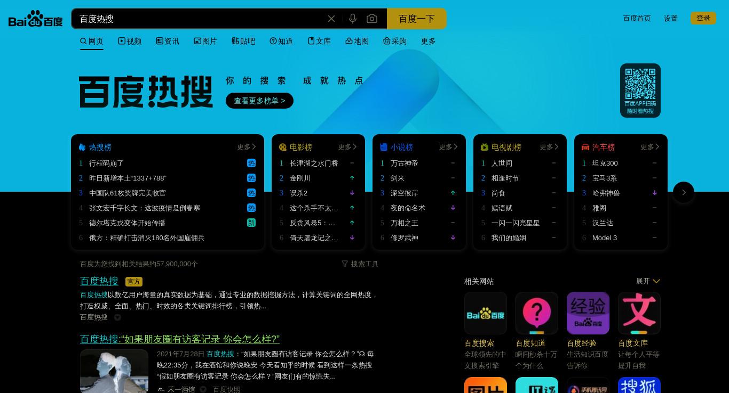Open result about 朋友圈有访客记录

(x=180, y=339)
